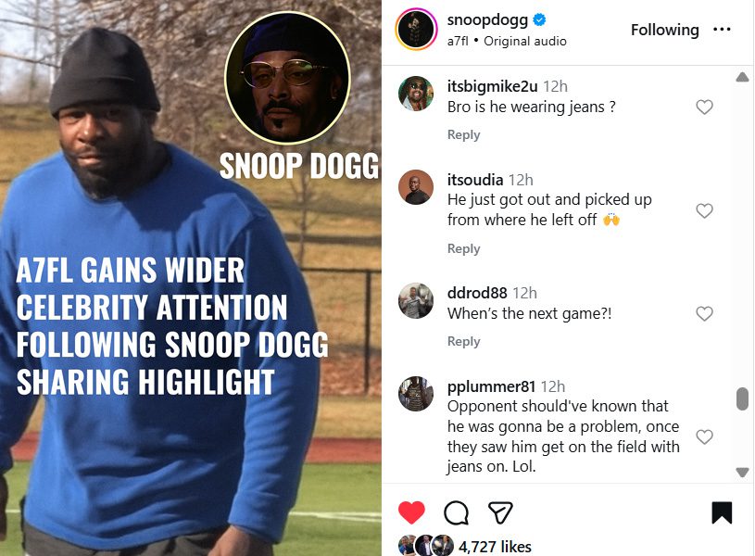
Task: Like the itsoudia comment with heart
Action: coord(704,210)
